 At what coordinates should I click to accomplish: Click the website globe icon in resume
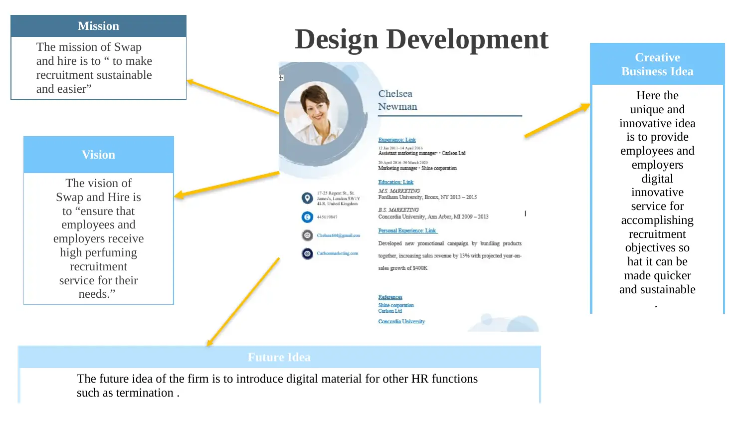coord(307,253)
